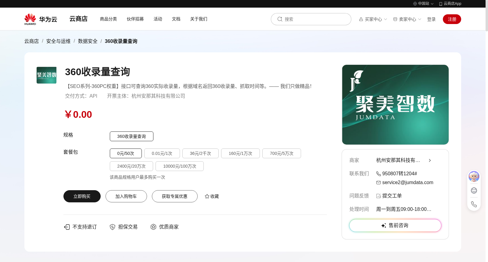Open the 关于我们 menu item

click(x=199, y=19)
